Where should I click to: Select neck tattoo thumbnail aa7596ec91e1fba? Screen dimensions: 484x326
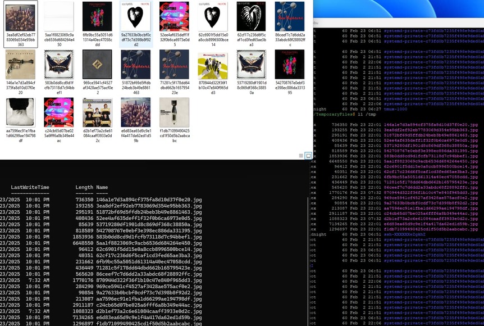pos(20,120)
